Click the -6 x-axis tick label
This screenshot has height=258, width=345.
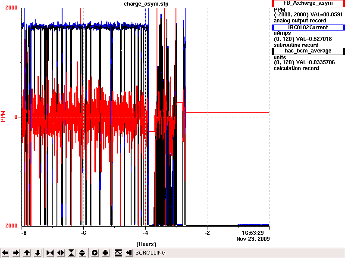point(83,233)
